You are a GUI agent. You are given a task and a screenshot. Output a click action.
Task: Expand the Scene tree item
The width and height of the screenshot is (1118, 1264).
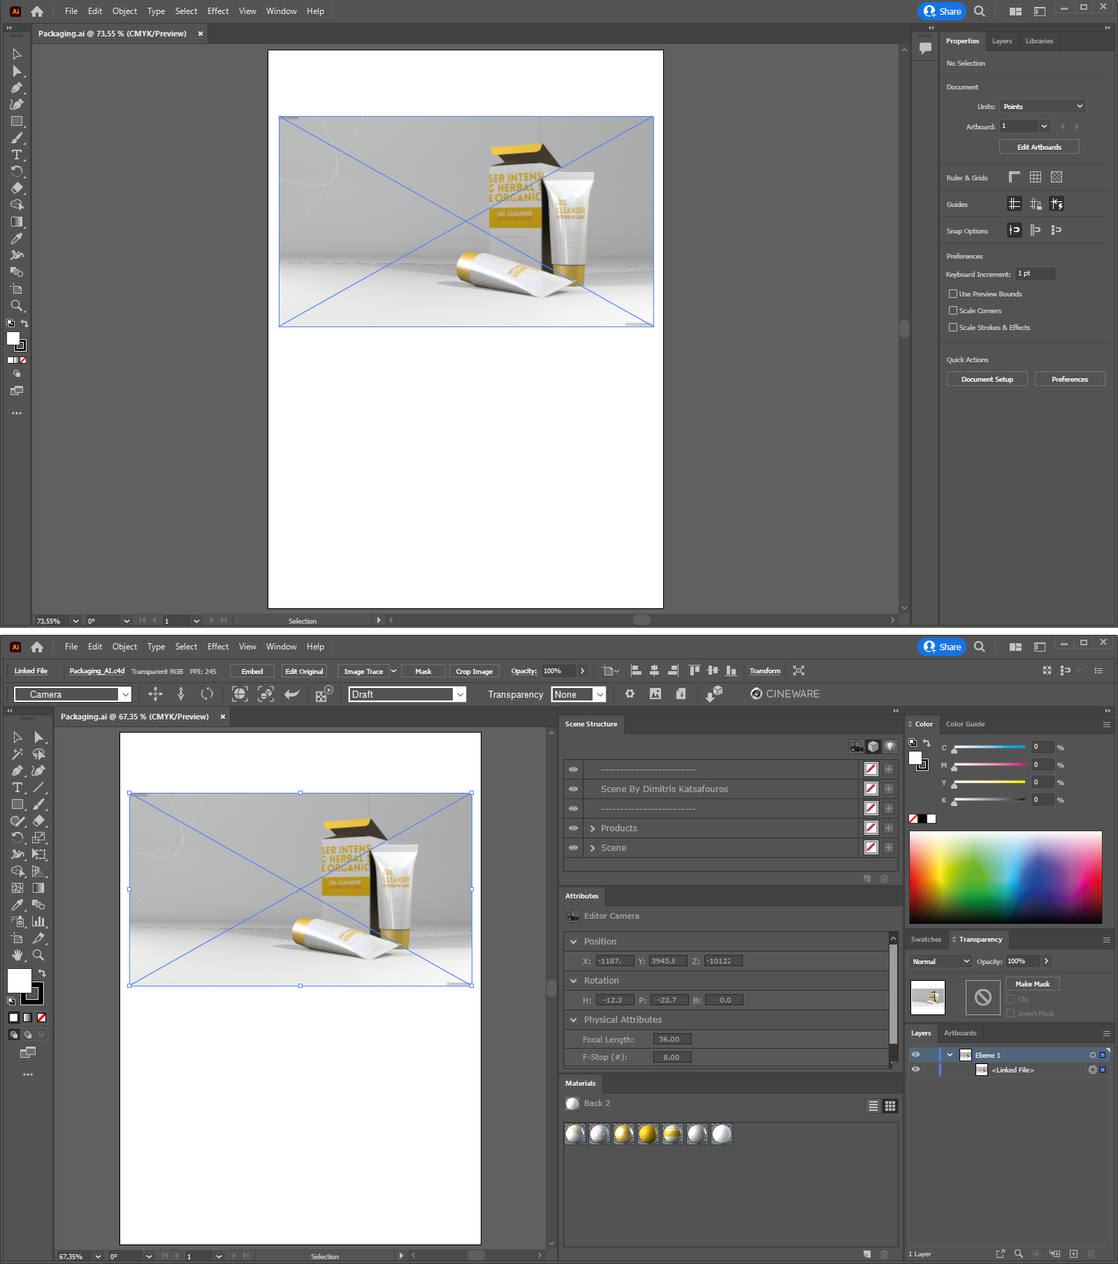pos(593,848)
